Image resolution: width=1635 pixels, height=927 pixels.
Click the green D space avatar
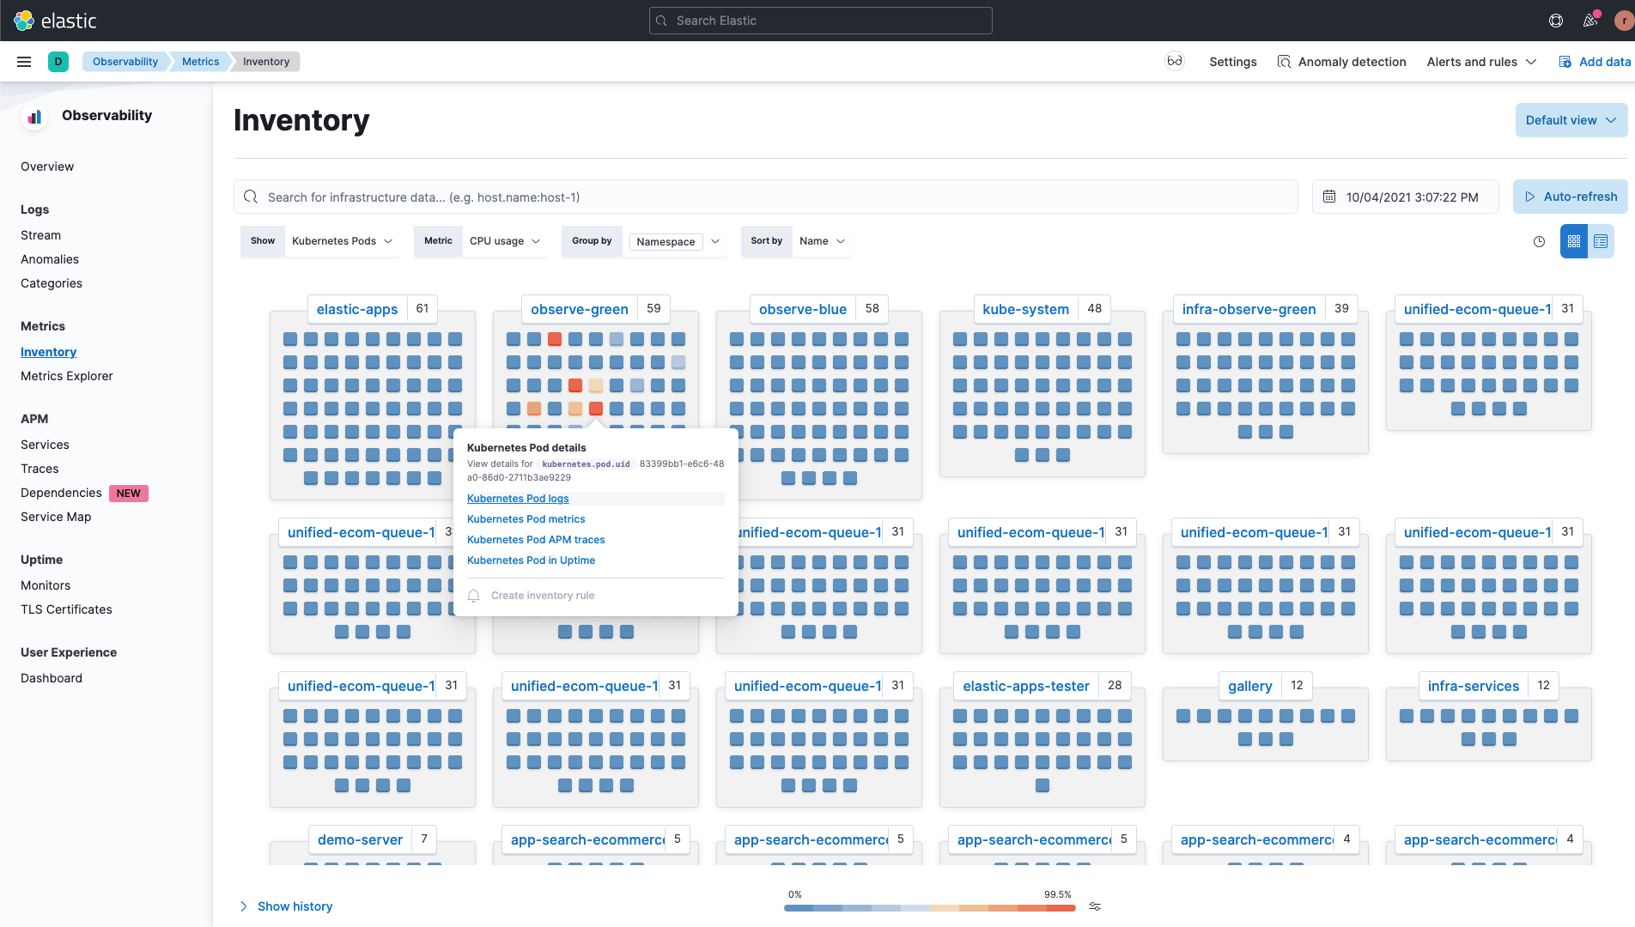coord(58,62)
